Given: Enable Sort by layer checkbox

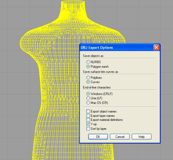Looking at the screenshot, I should point(88,129).
